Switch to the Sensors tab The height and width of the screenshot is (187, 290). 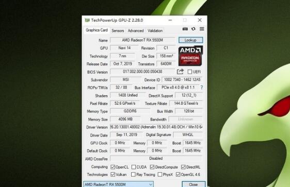[x=118, y=30]
